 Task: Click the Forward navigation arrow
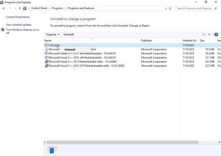10,9
